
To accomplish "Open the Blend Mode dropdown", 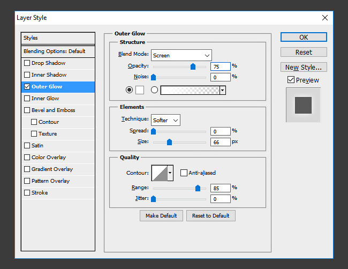I will [x=181, y=55].
